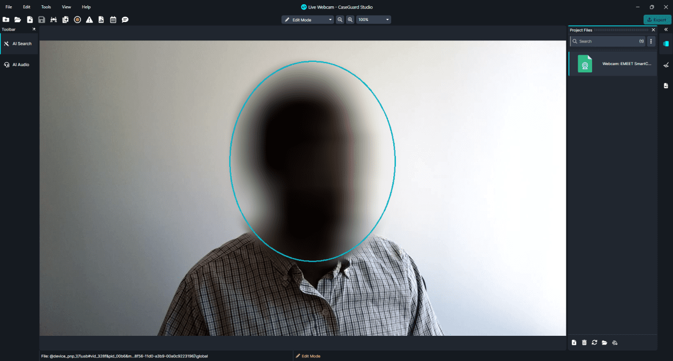Viewport: 673px width, 361px height.
Task: Refresh project files with sync arrows icon
Action: pos(594,343)
